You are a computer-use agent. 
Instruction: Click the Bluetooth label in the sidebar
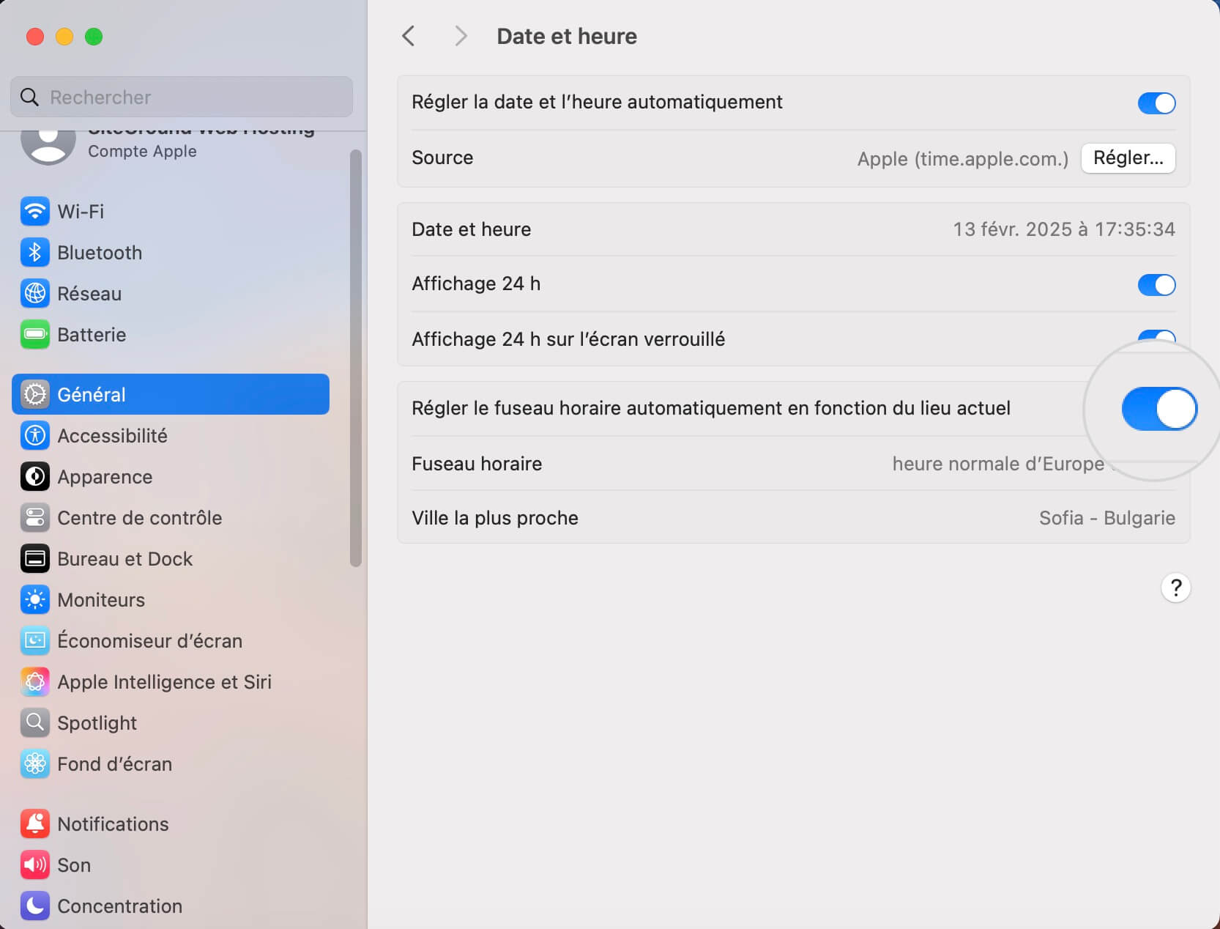(x=100, y=253)
